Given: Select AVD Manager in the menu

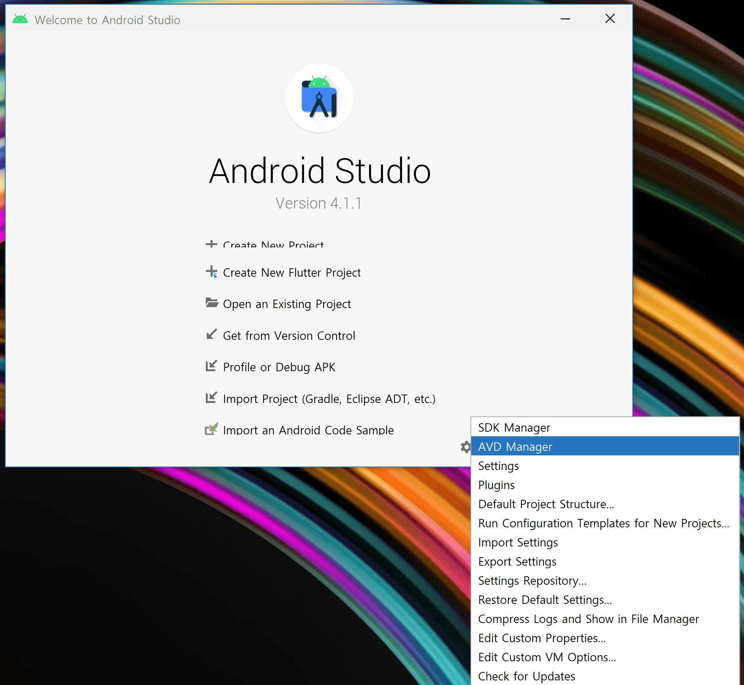Looking at the screenshot, I should tap(515, 447).
